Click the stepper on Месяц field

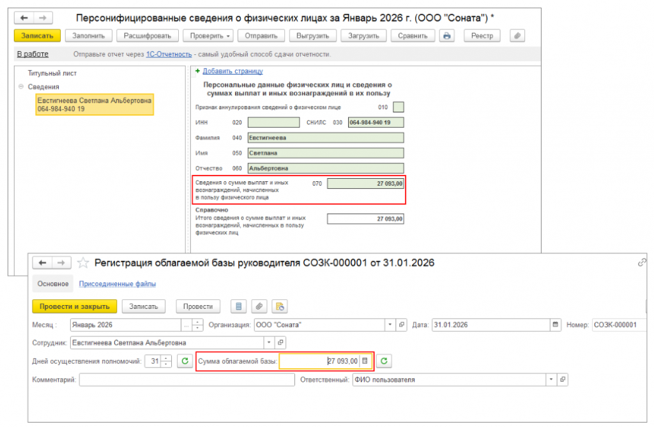[197, 324]
